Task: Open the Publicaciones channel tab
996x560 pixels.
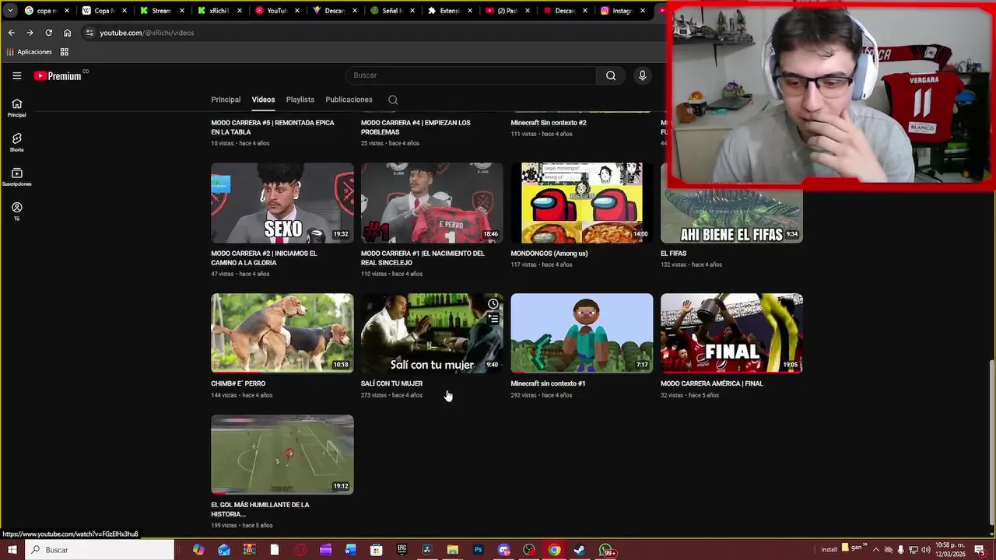Action: tap(349, 100)
